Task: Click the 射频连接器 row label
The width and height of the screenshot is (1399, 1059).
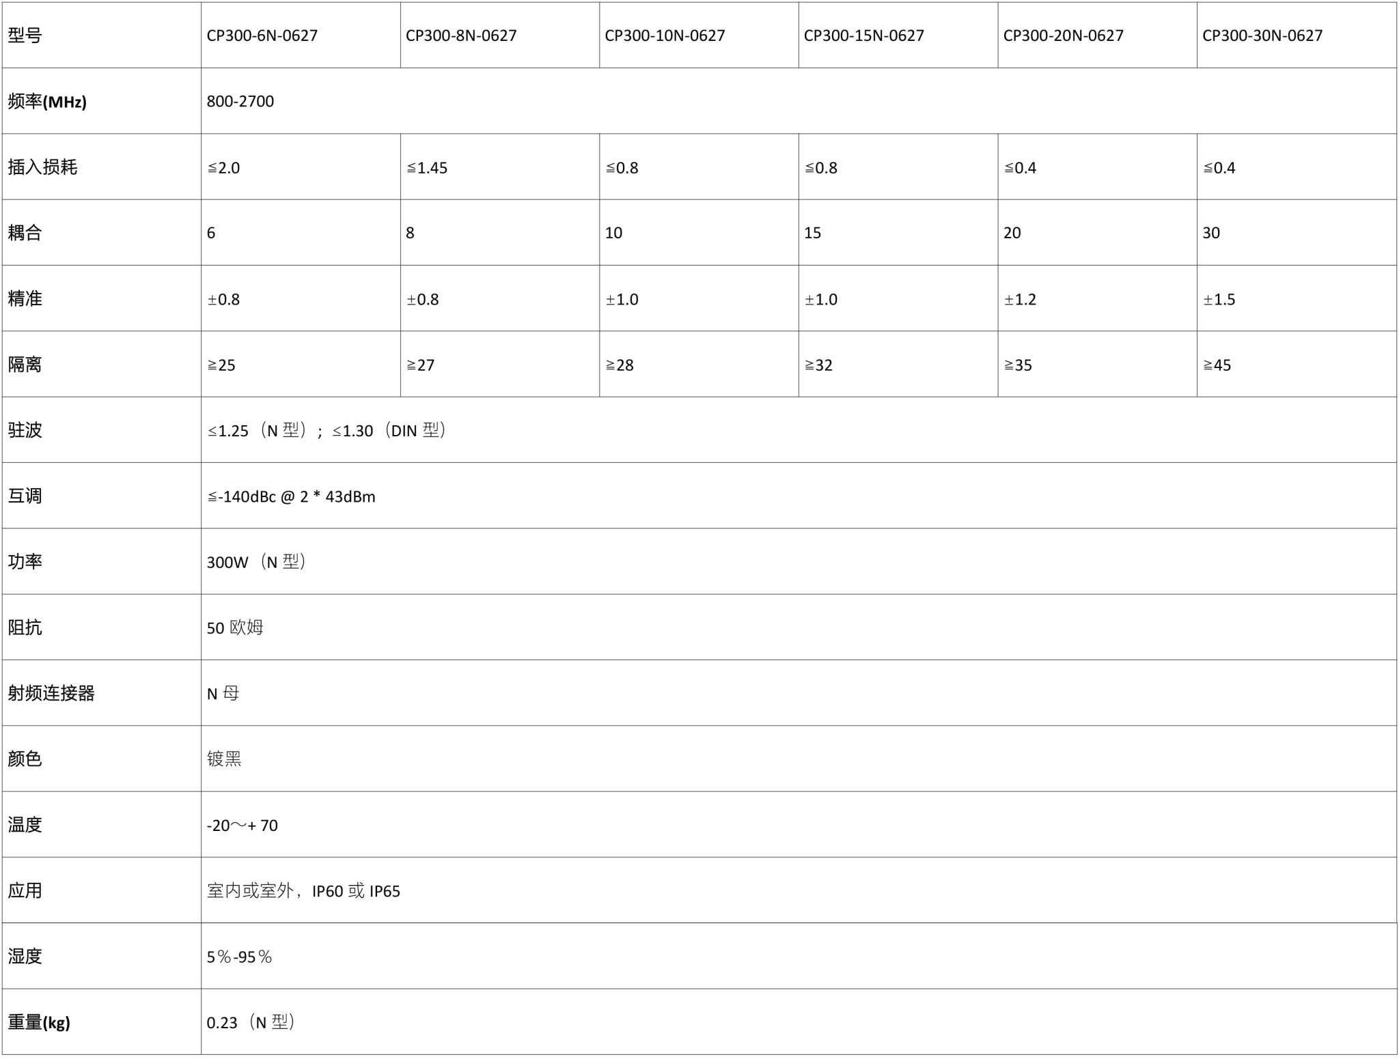Action: pyautogui.click(x=51, y=693)
